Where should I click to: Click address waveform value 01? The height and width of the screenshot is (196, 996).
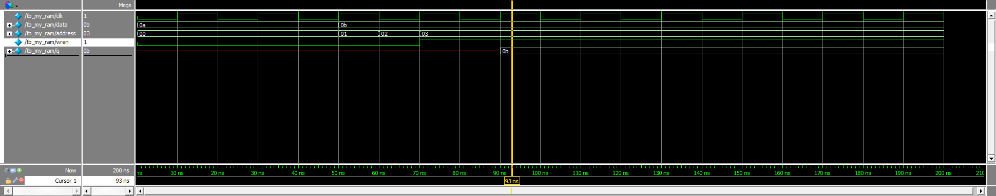tap(343, 34)
